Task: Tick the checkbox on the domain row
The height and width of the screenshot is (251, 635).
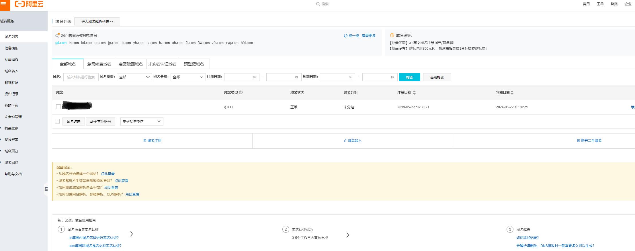Action: click(58, 107)
